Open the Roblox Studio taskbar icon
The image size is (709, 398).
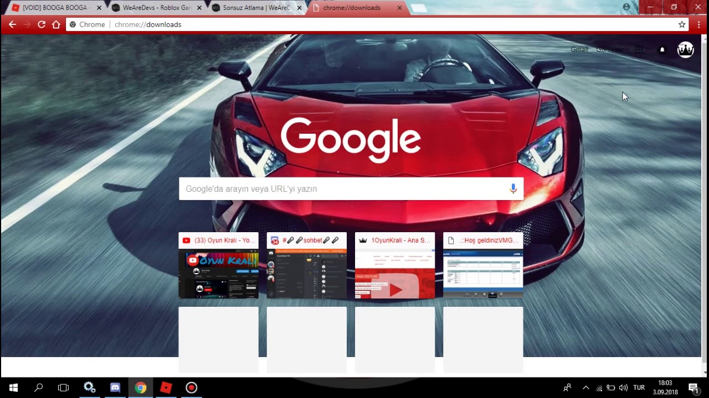point(166,387)
